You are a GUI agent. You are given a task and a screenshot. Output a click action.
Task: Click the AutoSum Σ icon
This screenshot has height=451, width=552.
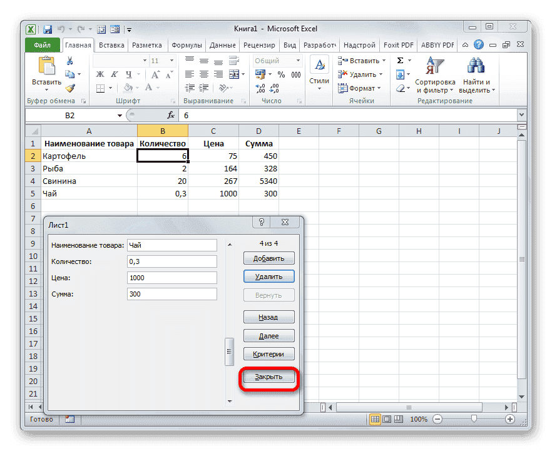tap(399, 60)
